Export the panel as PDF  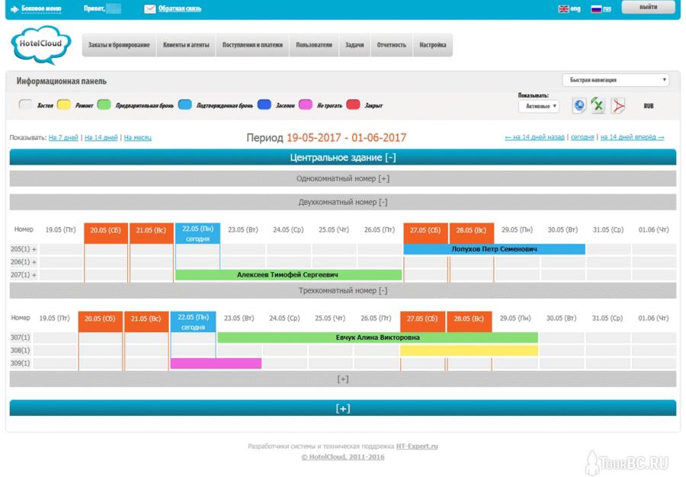click(x=618, y=105)
